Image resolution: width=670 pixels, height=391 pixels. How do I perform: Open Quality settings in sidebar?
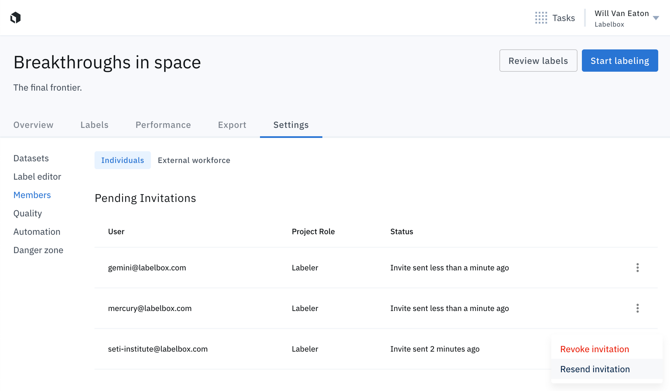pyautogui.click(x=28, y=214)
